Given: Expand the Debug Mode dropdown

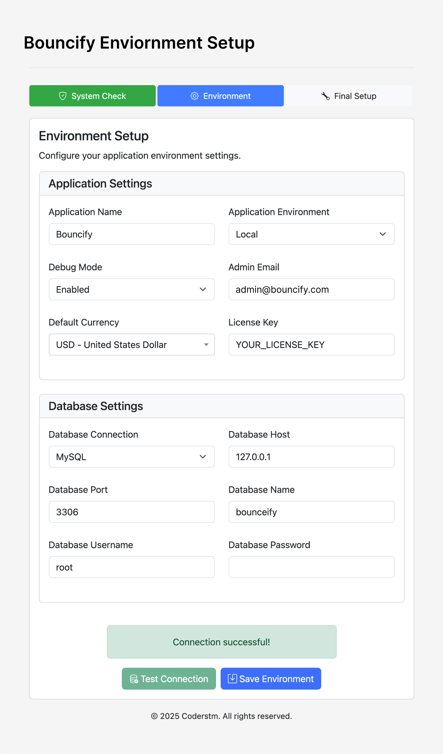Looking at the screenshot, I should click(x=132, y=289).
